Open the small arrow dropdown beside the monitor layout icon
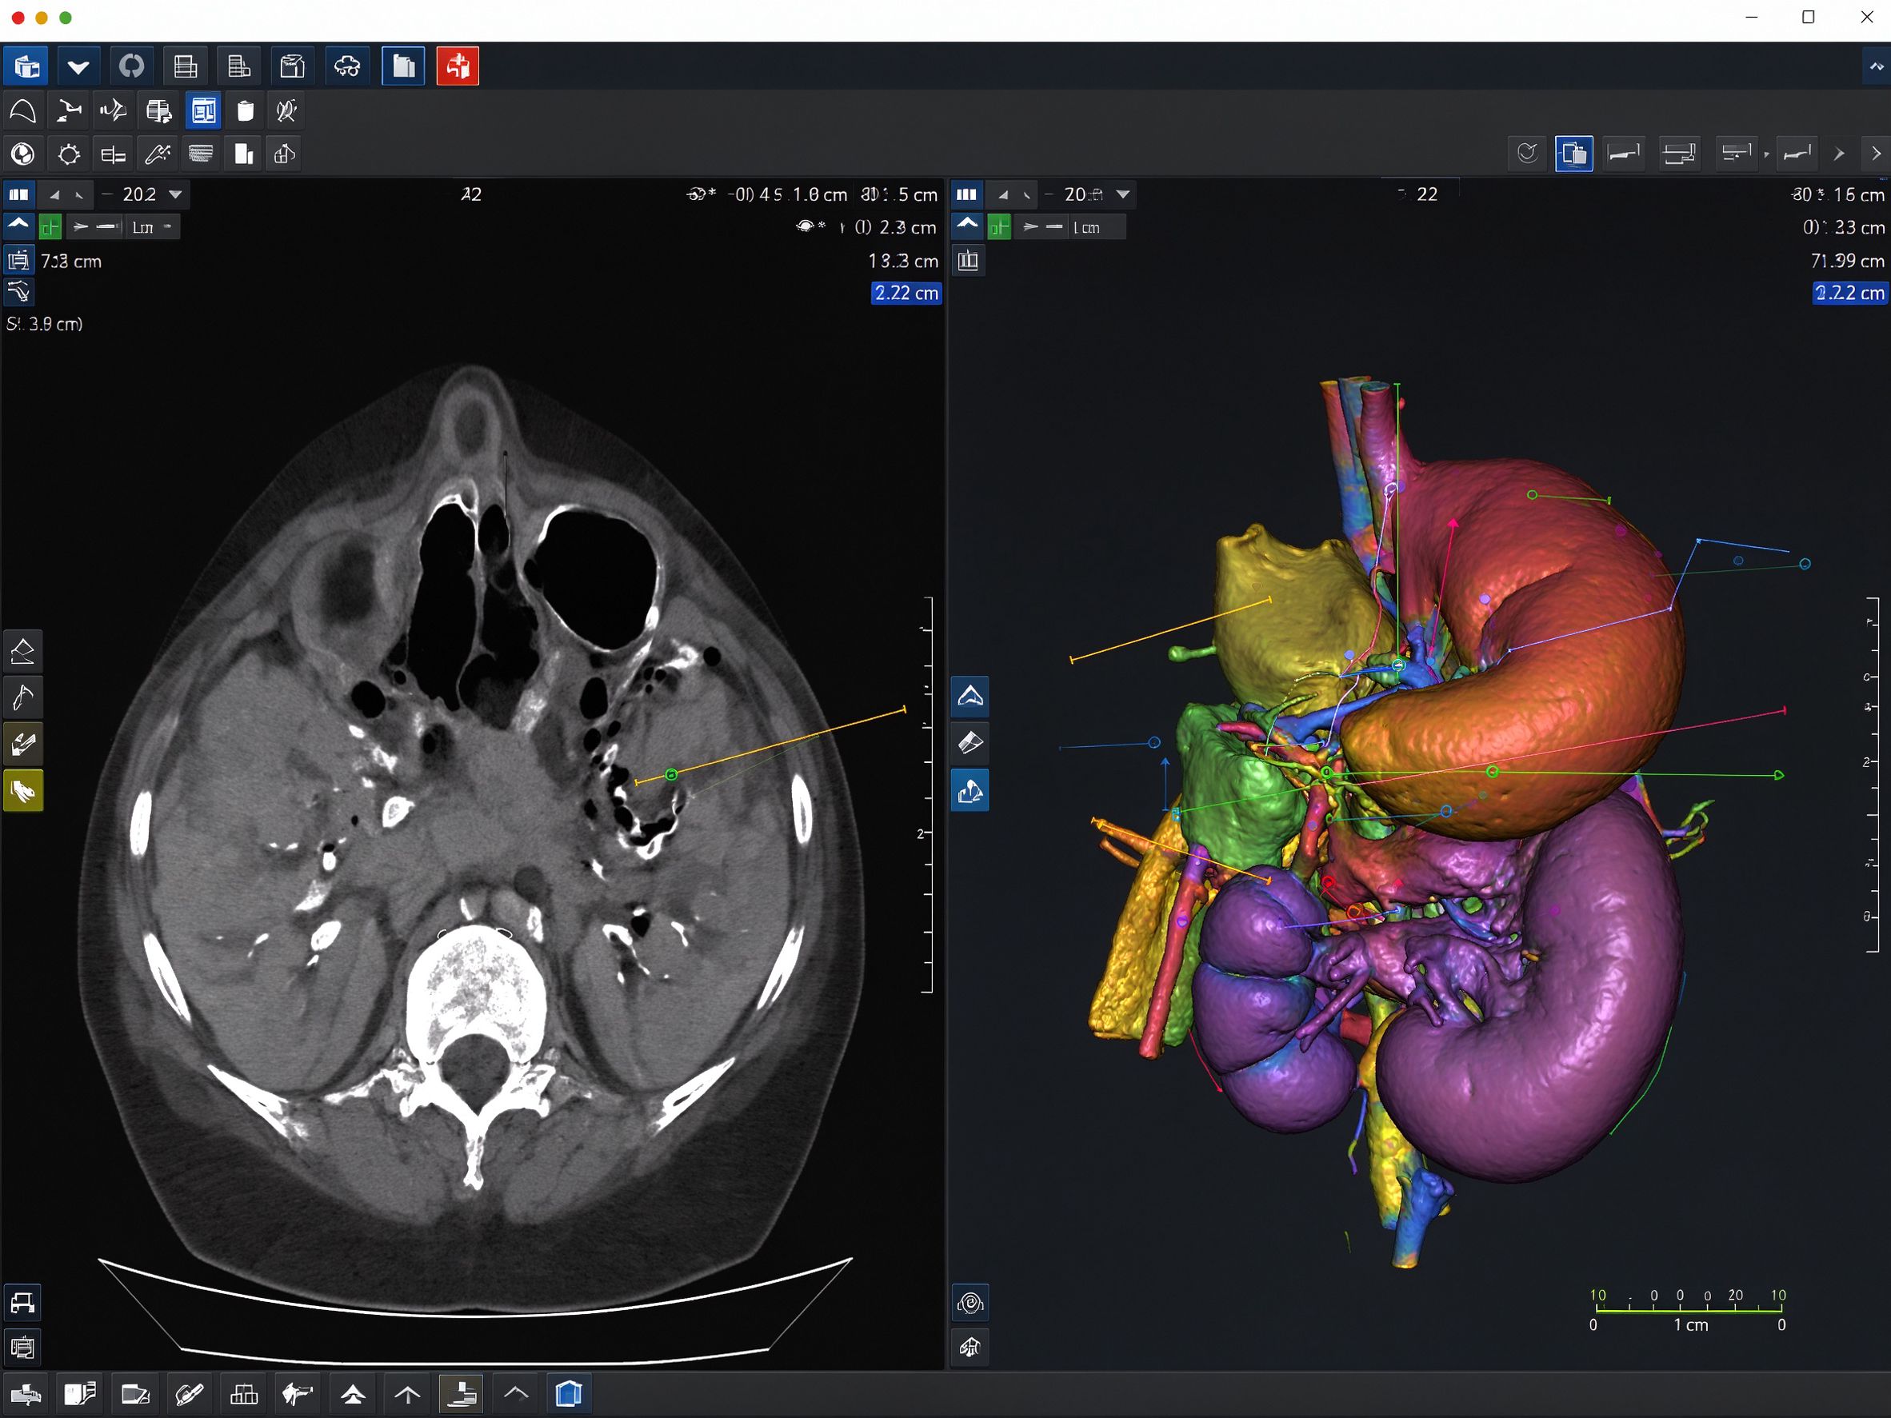Screen dimensions: 1891x1418 click(1766, 154)
